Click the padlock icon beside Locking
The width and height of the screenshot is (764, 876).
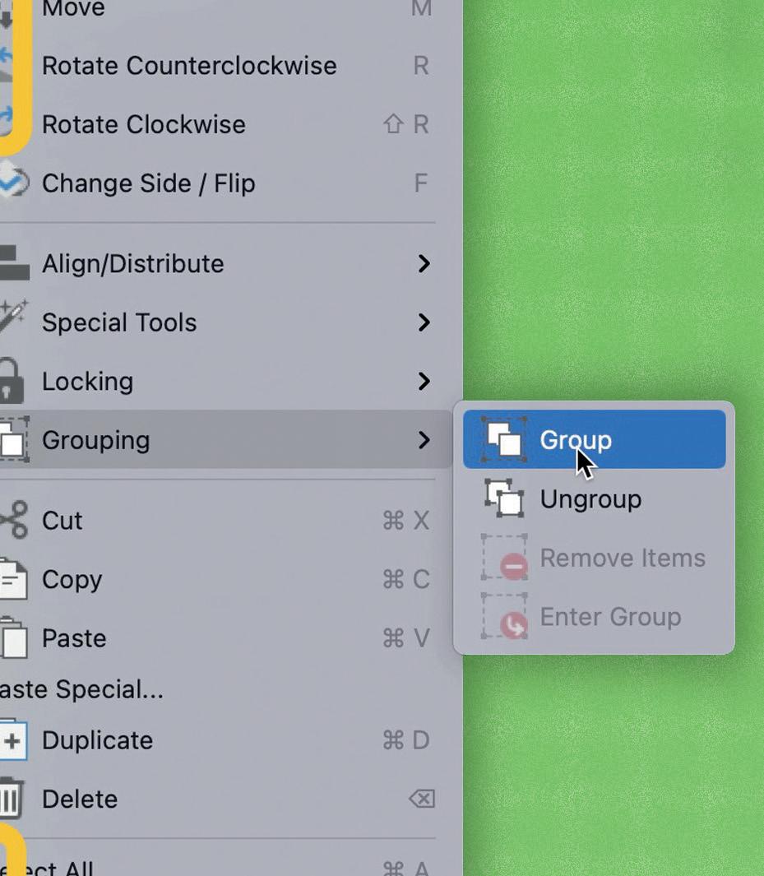[x=12, y=381]
